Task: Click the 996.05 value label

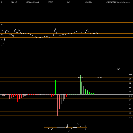Action: [x=99, y=78]
